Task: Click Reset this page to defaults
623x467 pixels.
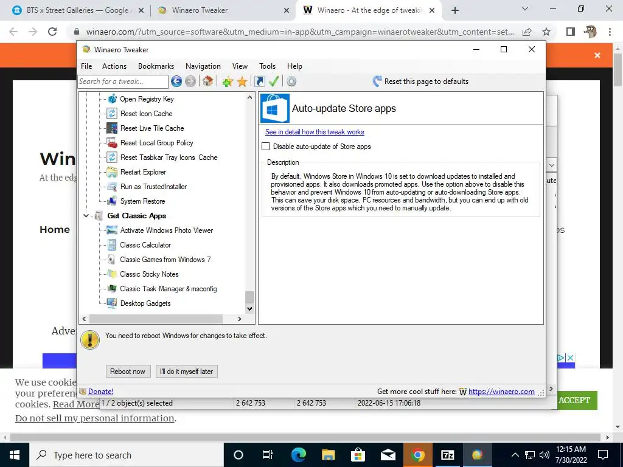Action: point(421,81)
